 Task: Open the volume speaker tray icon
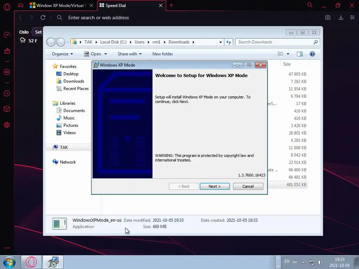320,262
